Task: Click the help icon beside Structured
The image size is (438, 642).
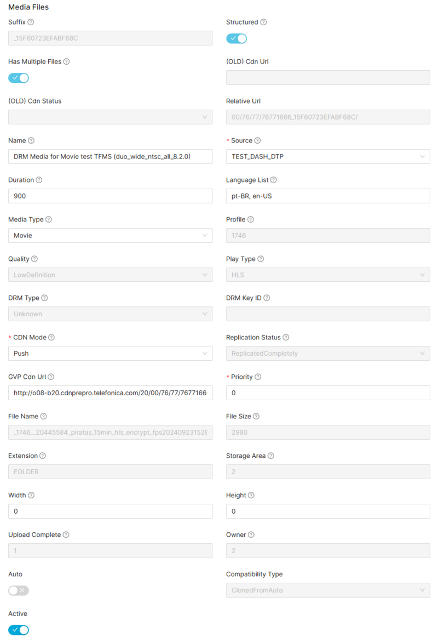Action: (263, 22)
